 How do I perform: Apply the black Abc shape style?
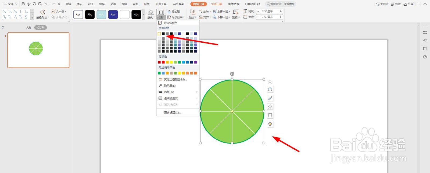click(x=90, y=14)
